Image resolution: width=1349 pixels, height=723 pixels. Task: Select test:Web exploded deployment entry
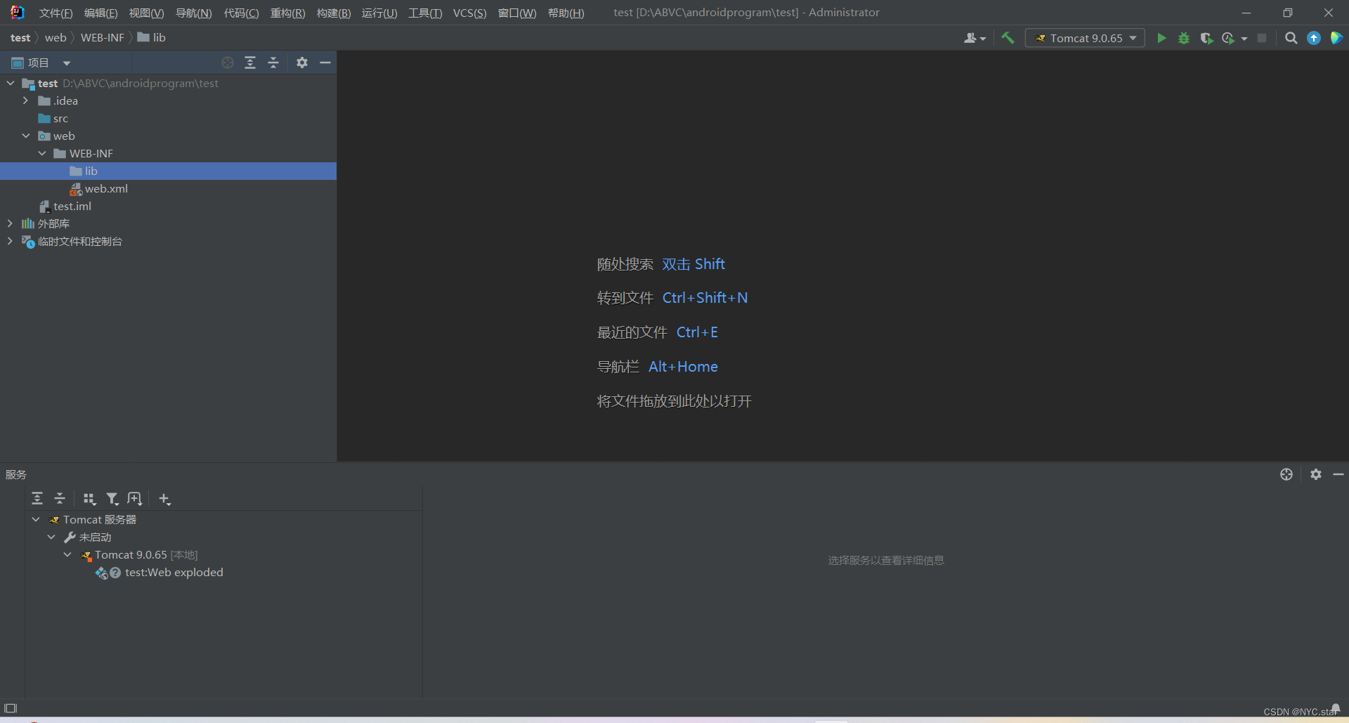174,572
